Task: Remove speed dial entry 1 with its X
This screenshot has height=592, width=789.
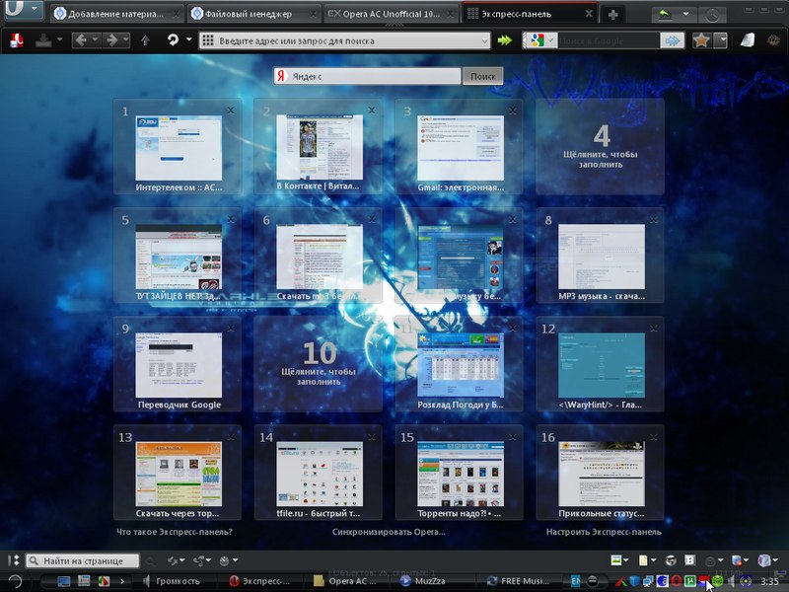Action: [x=231, y=111]
